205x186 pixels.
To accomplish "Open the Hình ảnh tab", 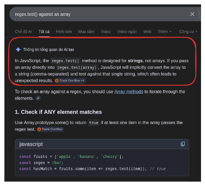I will 64,32.
